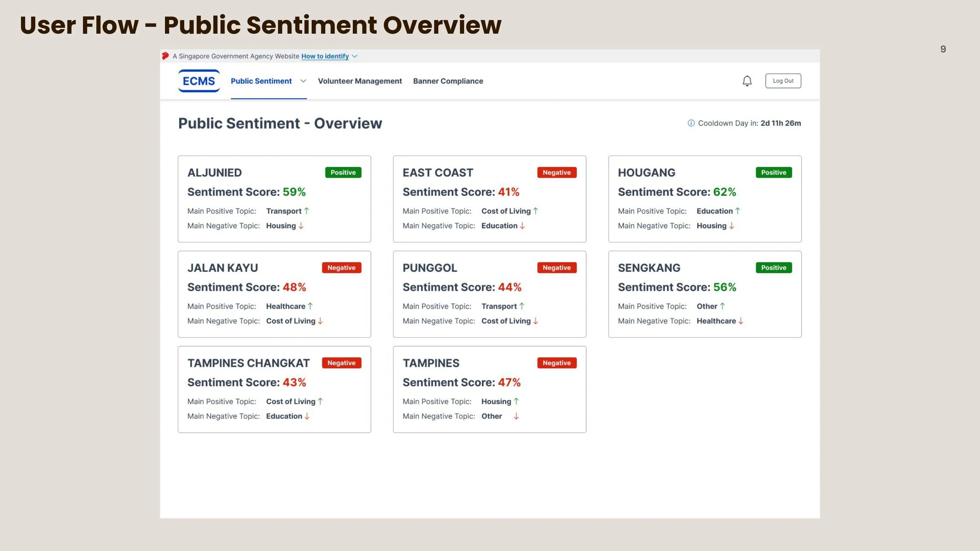Screen dimensions: 980x551
Task: Click Tampines sentiment score 47%
Action: pos(509,382)
